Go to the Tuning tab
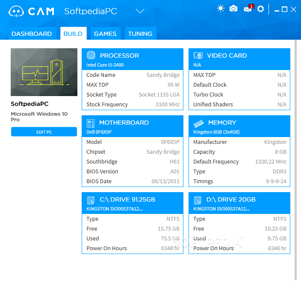Viewport: 301px width, 304px height. 140,34
